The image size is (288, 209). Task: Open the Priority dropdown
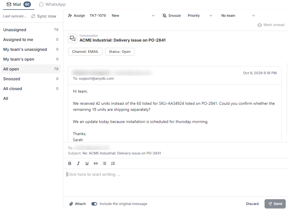(200, 16)
